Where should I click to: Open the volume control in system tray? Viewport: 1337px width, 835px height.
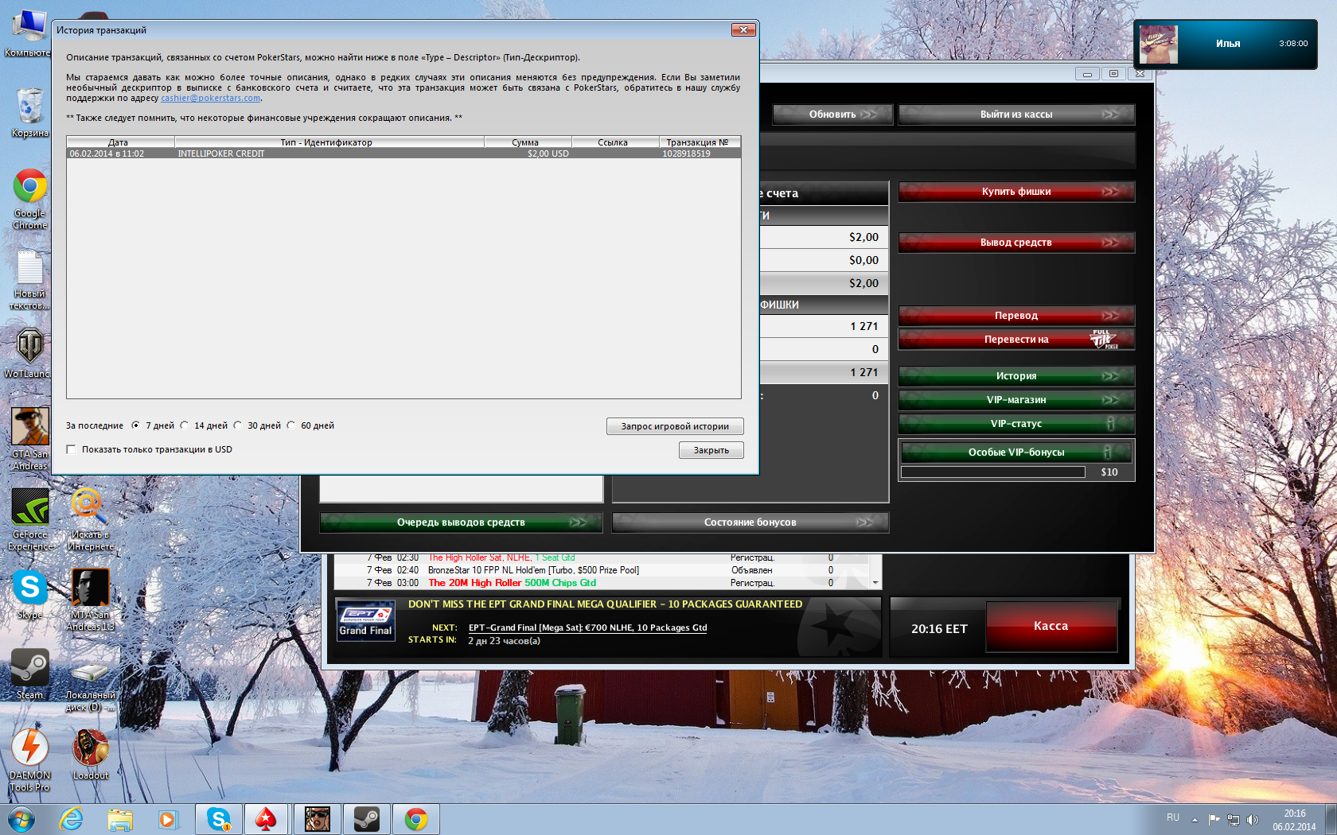coord(1253,819)
